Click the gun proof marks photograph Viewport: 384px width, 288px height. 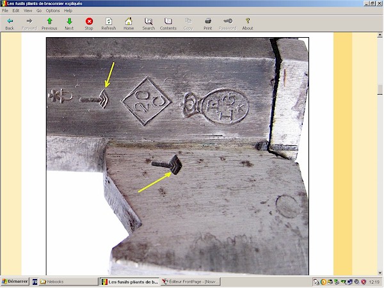[177, 156]
